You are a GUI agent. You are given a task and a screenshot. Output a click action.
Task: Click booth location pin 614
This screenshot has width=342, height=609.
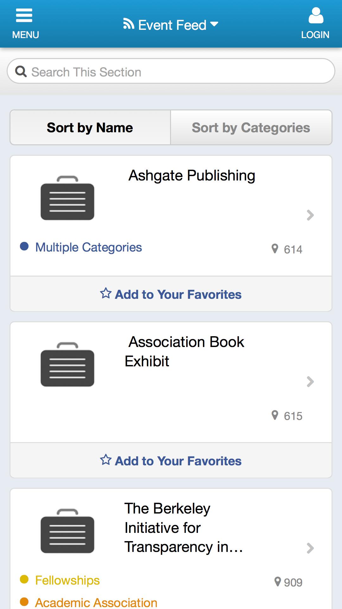[x=275, y=249]
